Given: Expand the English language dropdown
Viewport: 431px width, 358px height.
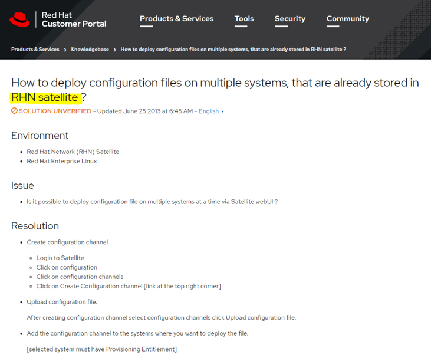Looking at the screenshot, I should (211, 111).
